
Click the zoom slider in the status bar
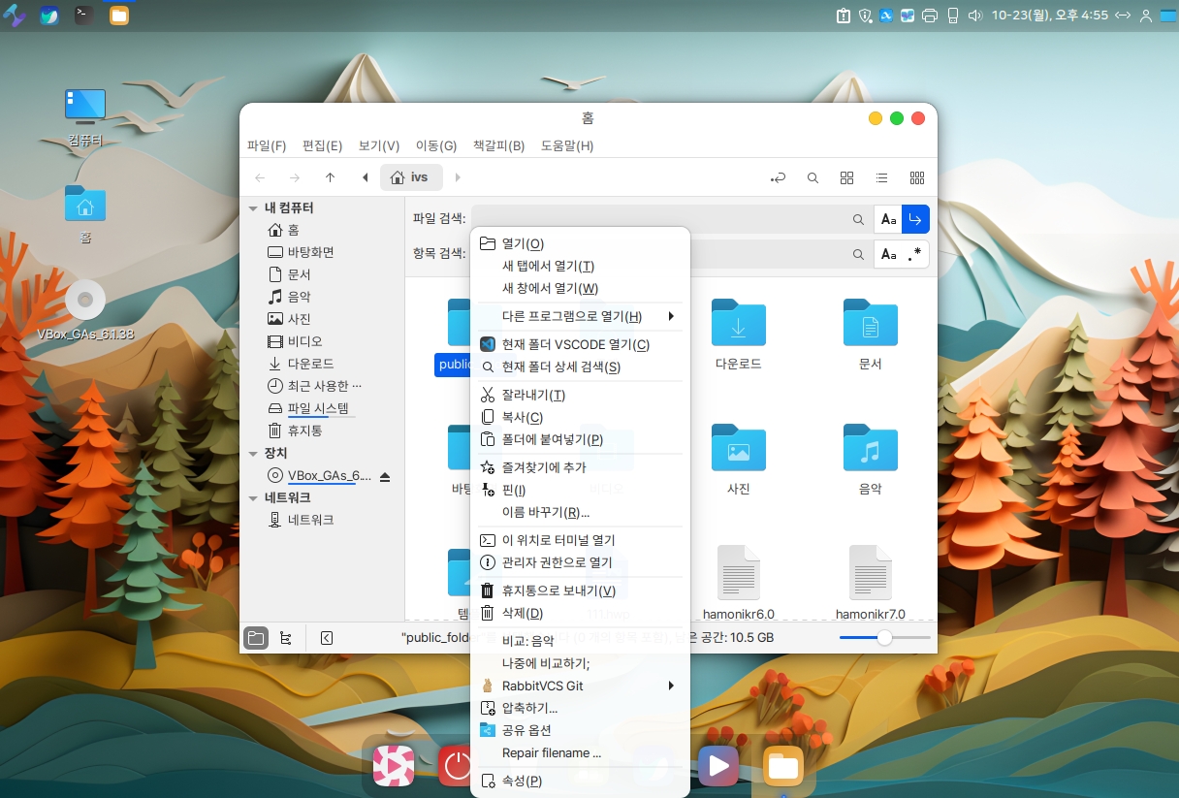click(x=884, y=638)
